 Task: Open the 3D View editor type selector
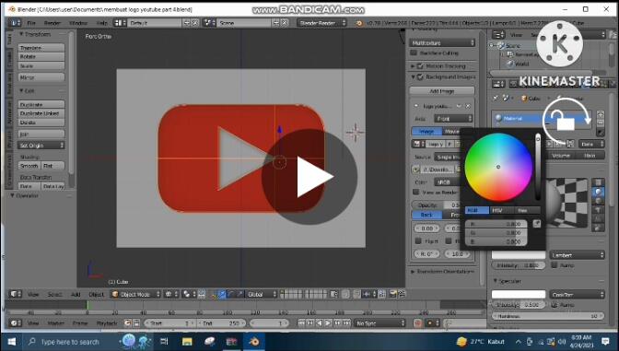[15, 294]
